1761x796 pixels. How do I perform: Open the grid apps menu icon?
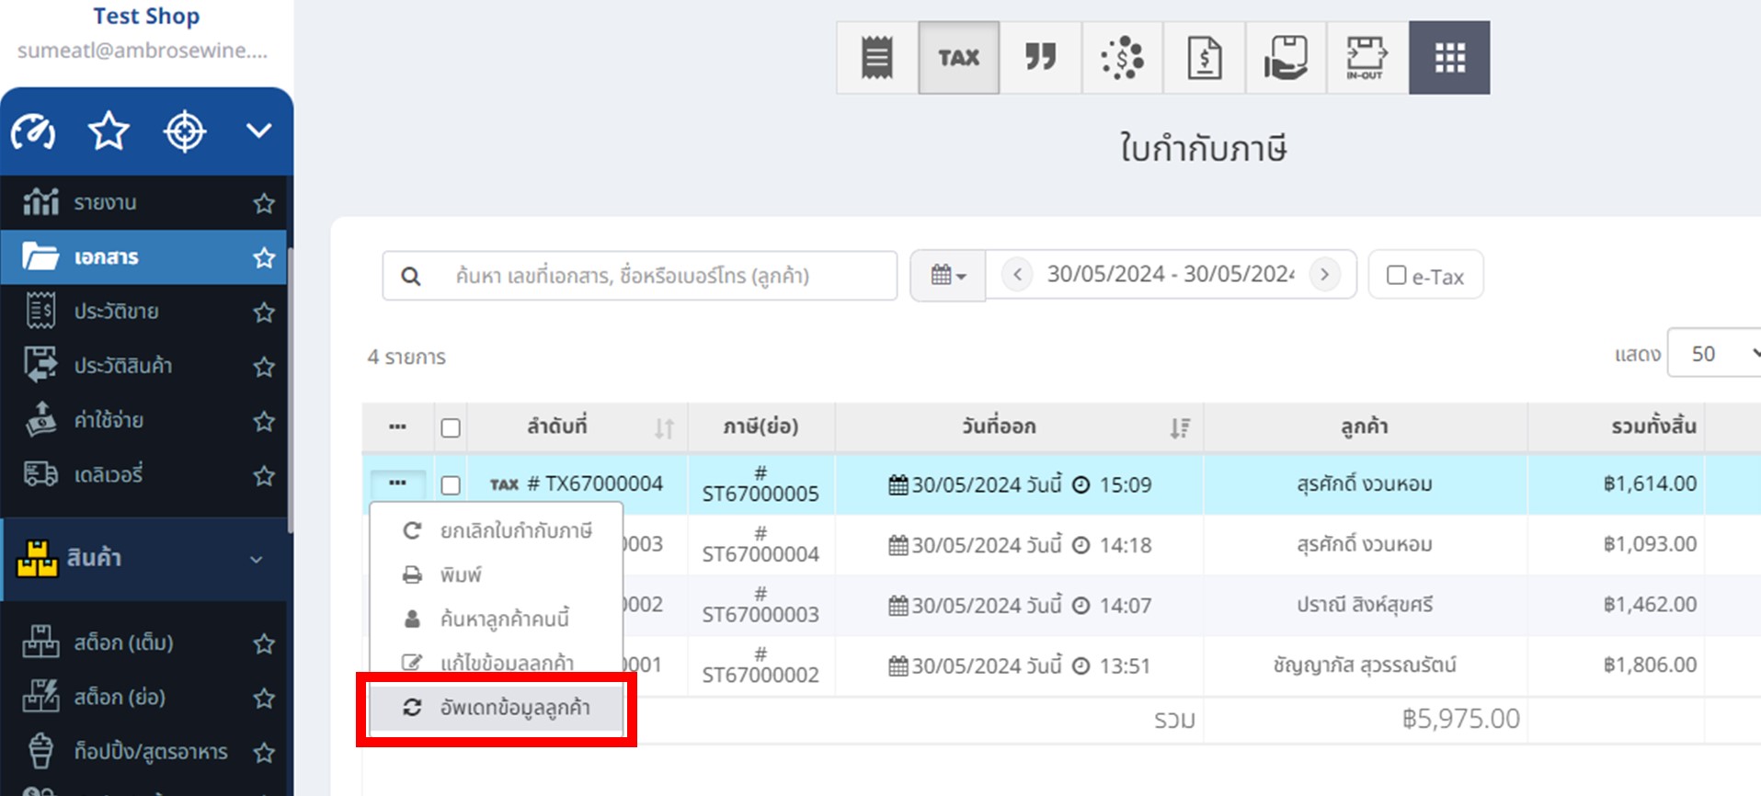[x=1449, y=58]
